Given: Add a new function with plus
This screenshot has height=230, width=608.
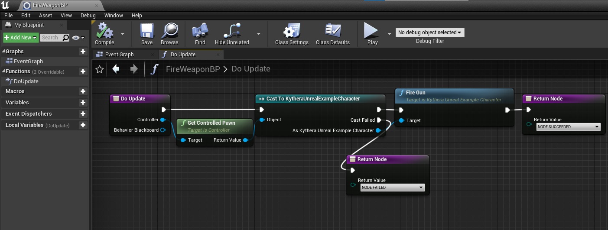Looking at the screenshot, I should [83, 71].
